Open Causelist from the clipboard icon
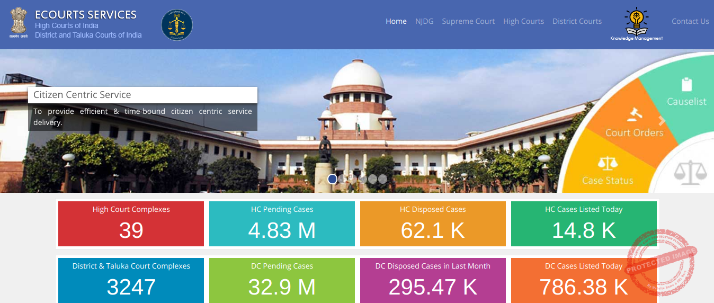Viewport: 714px width, 303px height. click(686, 85)
